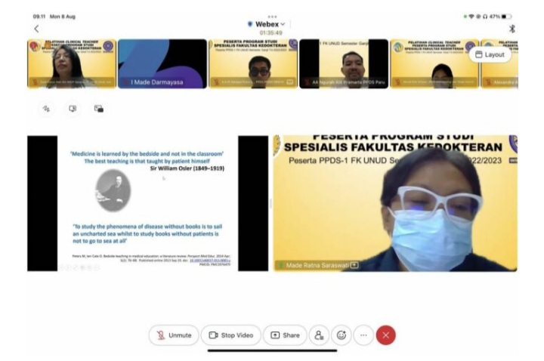Screen dimensions: 544x361
Task: Go back with the top-left arrow
Action: coord(36,28)
